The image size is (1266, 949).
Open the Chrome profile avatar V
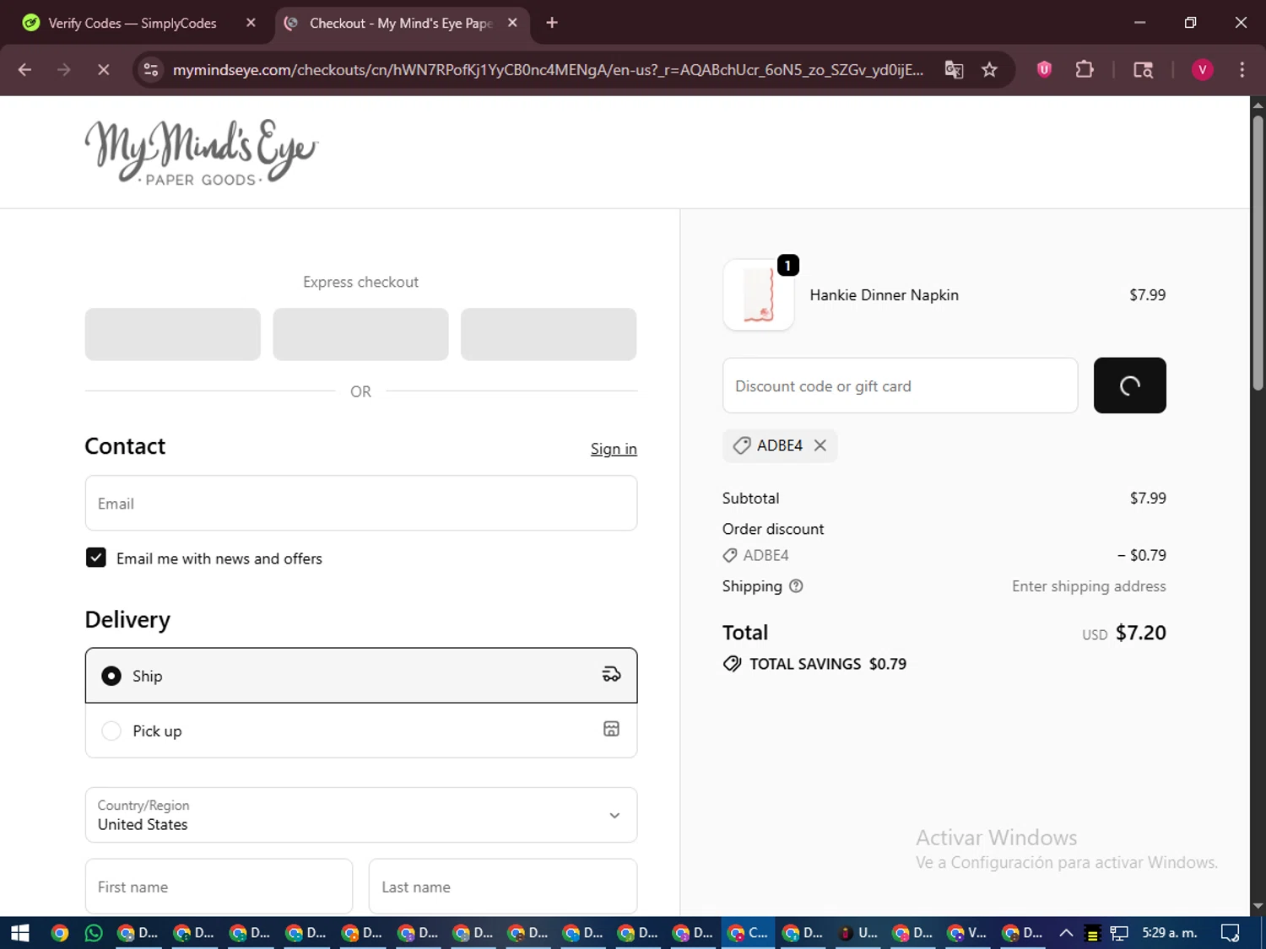tap(1202, 70)
